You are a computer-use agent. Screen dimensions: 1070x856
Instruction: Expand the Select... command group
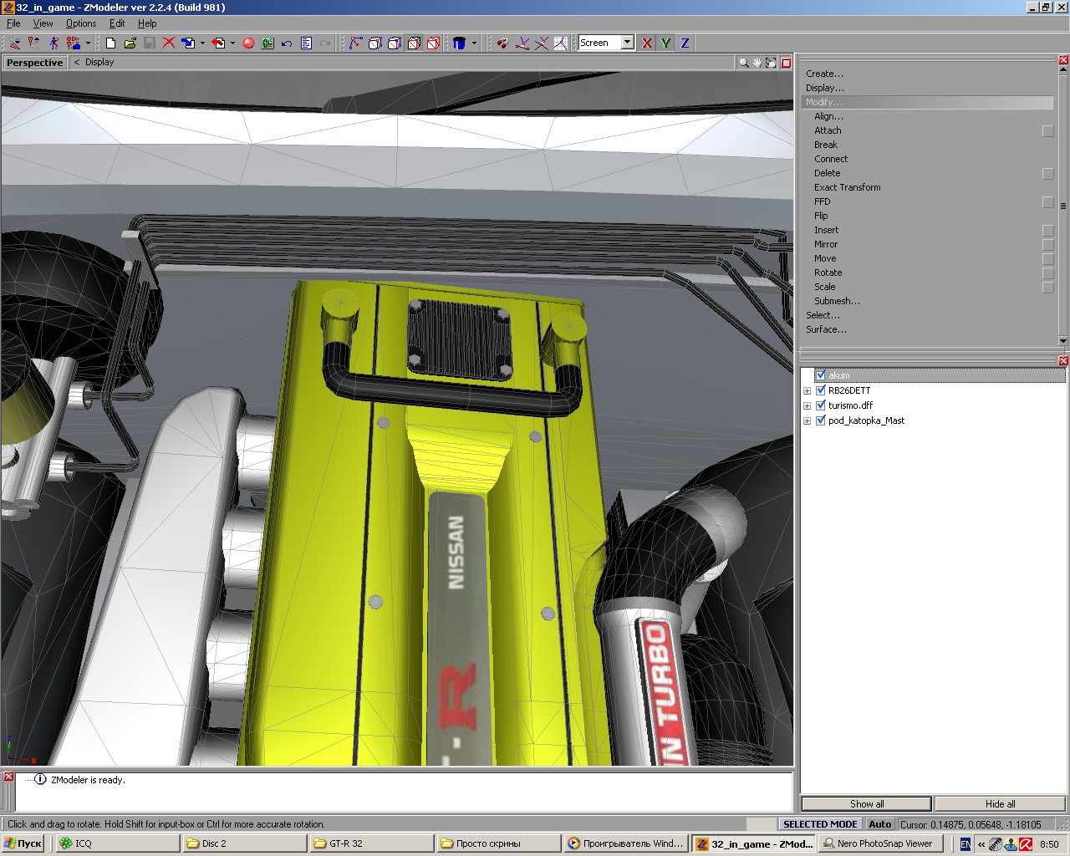tap(823, 315)
